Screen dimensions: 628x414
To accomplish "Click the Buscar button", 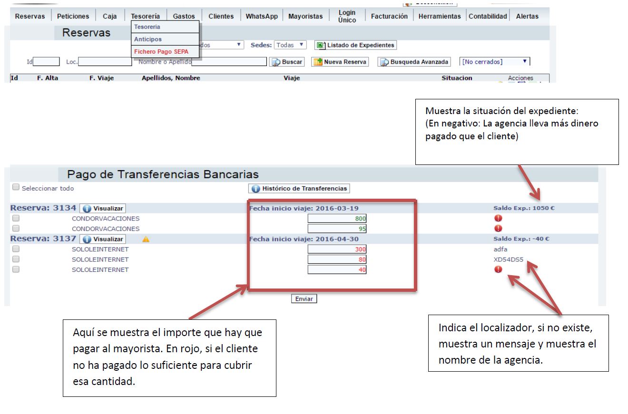I will [287, 62].
